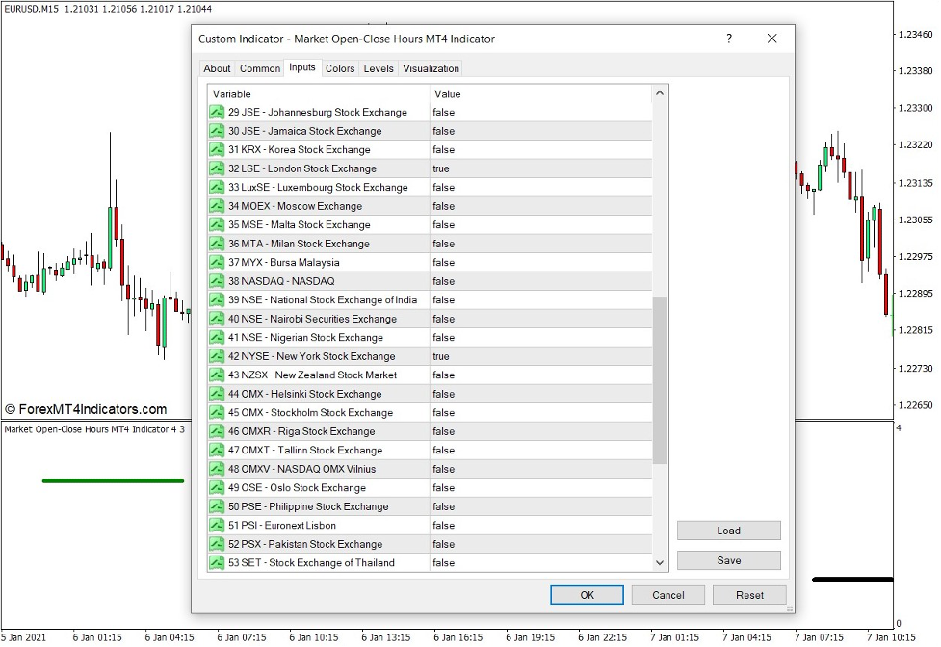Select '33 LuxSE - Luxembourg Stock Exchange' text
This screenshot has width=941, height=647.
[318, 187]
